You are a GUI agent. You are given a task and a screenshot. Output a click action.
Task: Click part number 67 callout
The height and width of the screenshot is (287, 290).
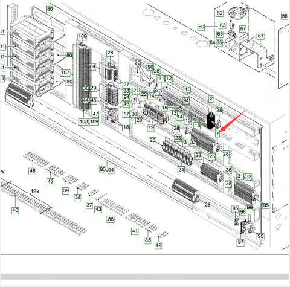243,29
